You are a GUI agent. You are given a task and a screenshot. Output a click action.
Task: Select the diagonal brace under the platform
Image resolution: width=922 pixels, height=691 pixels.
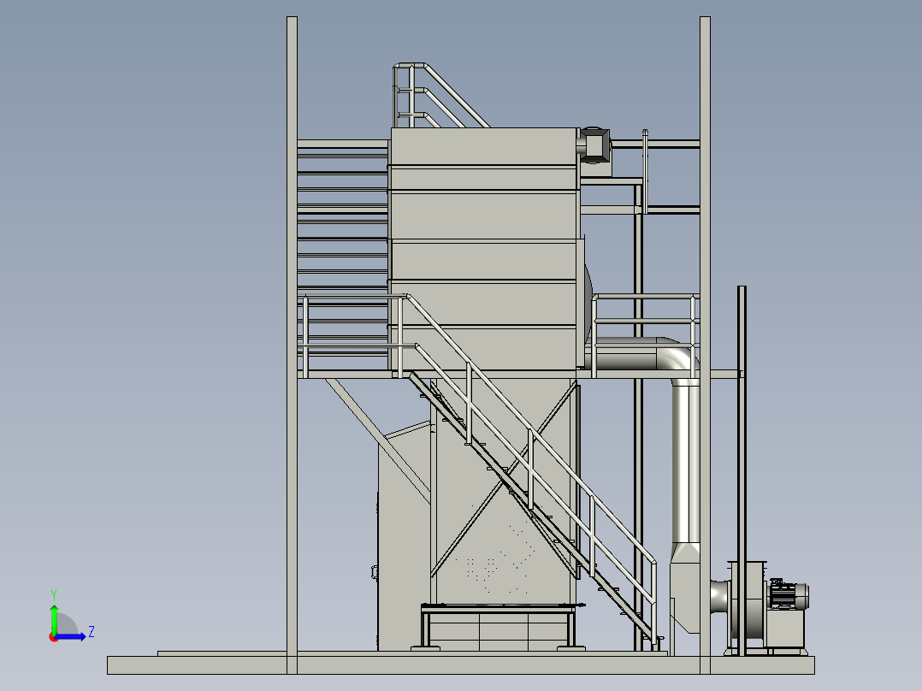(378, 441)
